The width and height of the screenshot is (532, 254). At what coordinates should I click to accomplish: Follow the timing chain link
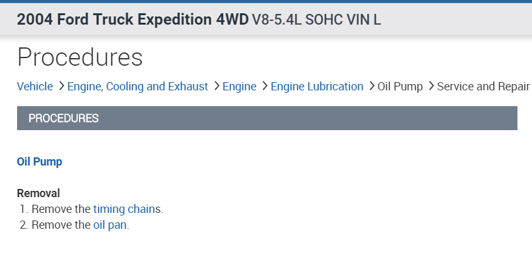click(124, 209)
